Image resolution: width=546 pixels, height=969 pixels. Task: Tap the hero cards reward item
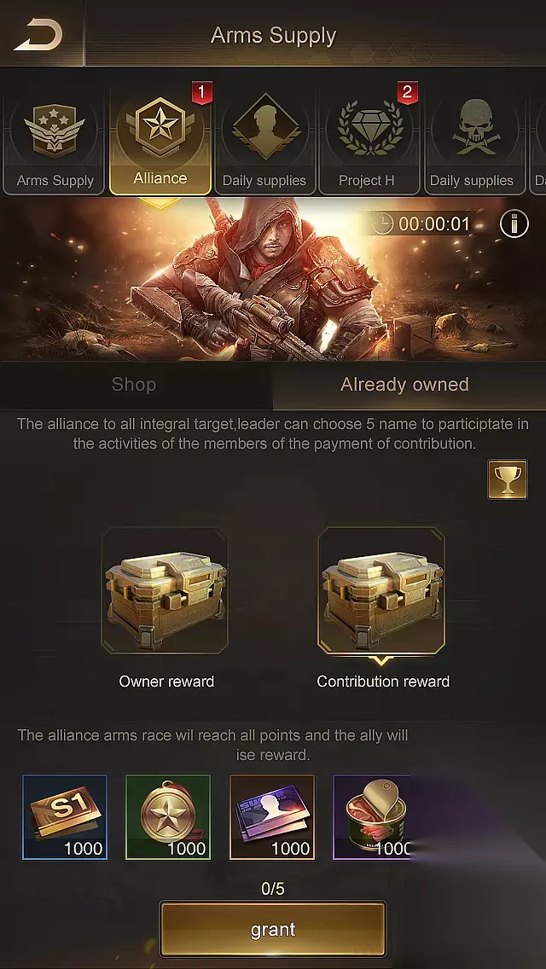coord(272,816)
